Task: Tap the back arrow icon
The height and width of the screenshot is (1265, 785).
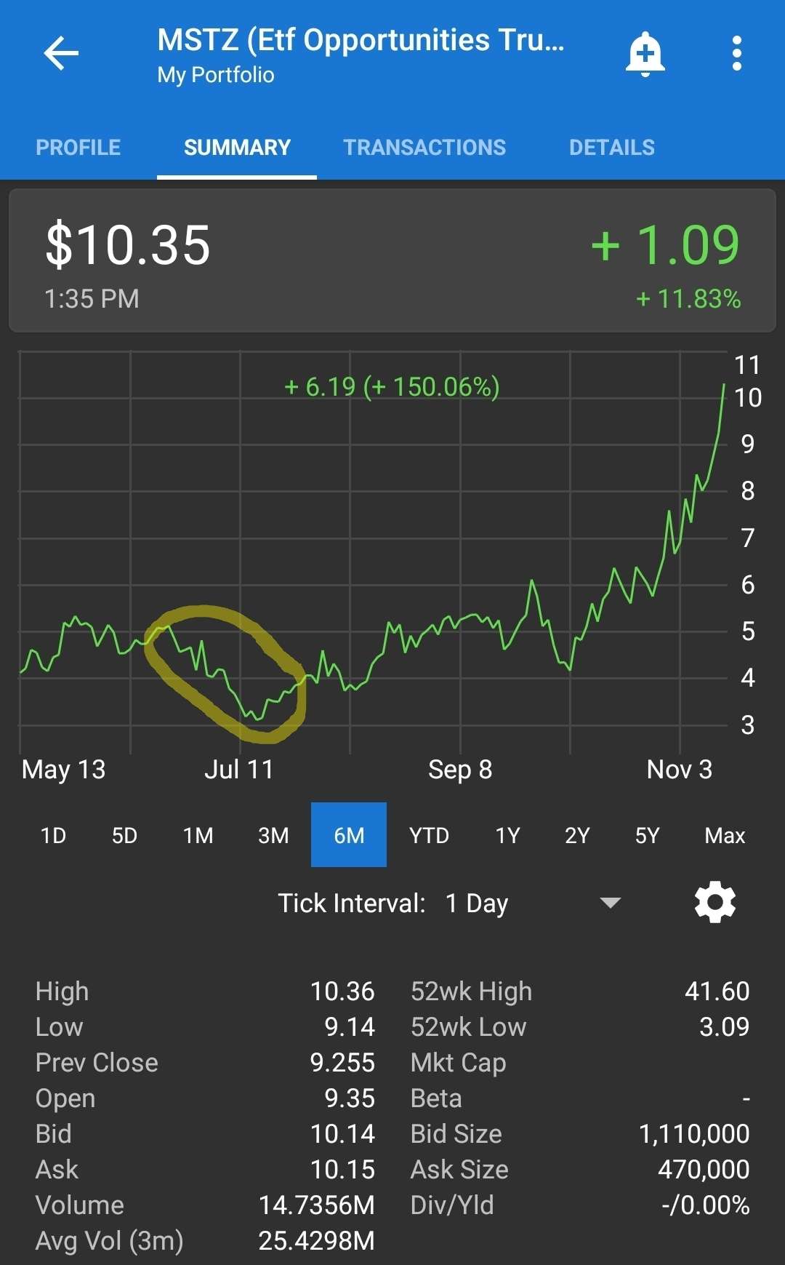Action: tap(61, 54)
